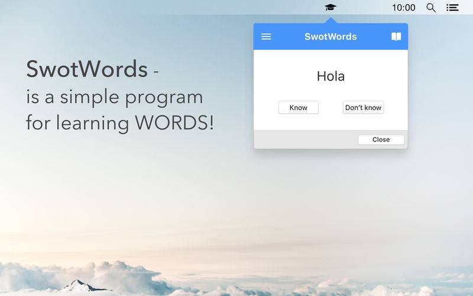Viewport: 473px width, 296px height.
Task: Click the 10:00 clock in menu bar
Action: [x=403, y=8]
